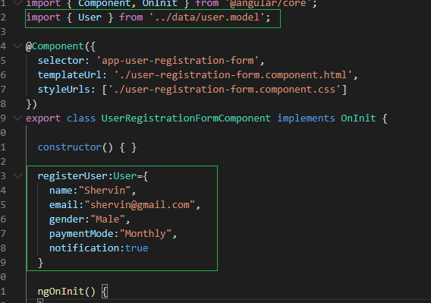Collapse the @Component decorator fold chevron
This screenshot has width=431, height=303.
point(17,46)
